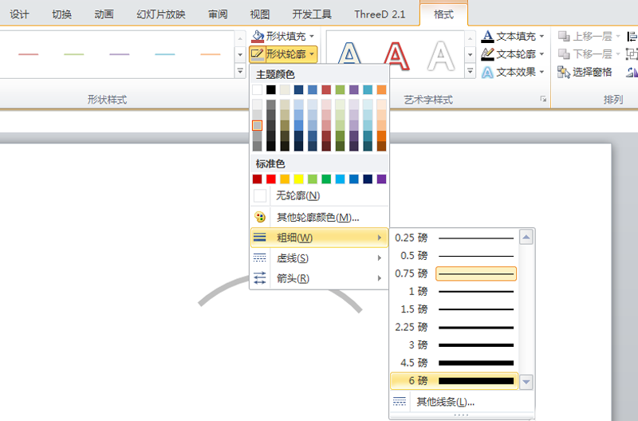Open WordArt styles dialog launcher
Viewport: 638px width, 421px height.
click(543, 99)
